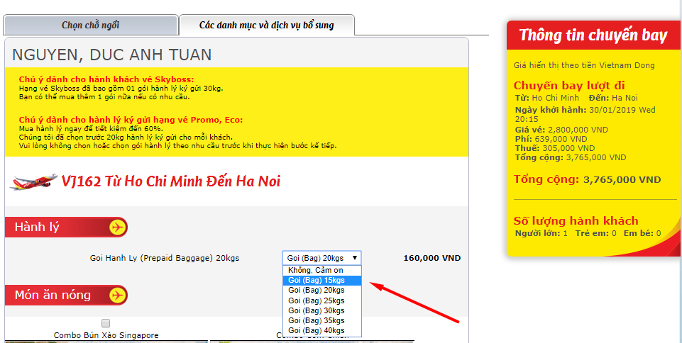The height and width of the screenshot is (343, 682).
Task: Click the Phí 639,000 VND line
Action: (551, 139)
